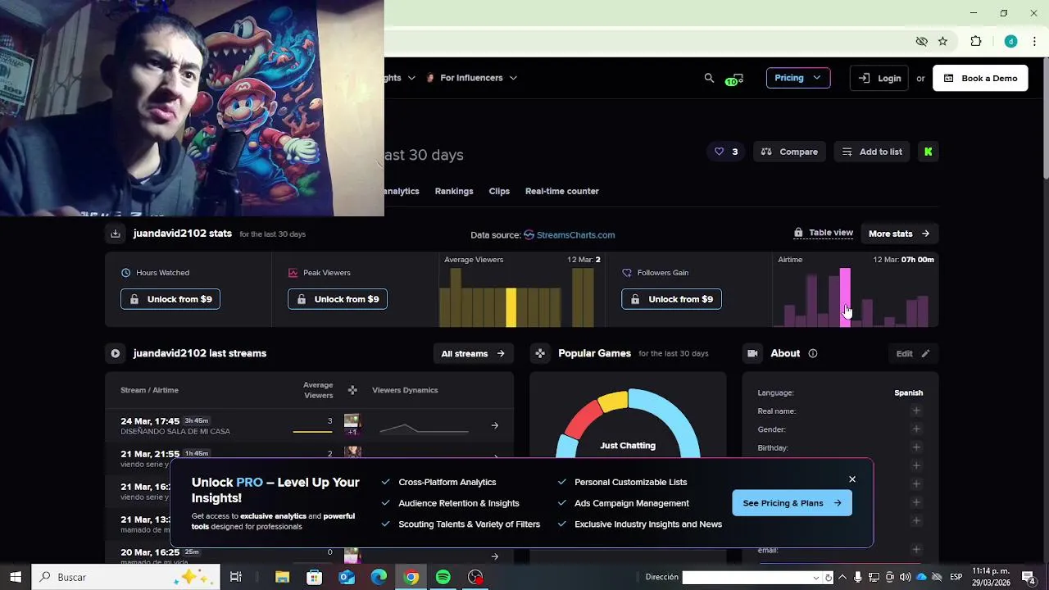1049x590 pixels.
Task: Click the green live streams counter icon
Action: click(734, 79)
